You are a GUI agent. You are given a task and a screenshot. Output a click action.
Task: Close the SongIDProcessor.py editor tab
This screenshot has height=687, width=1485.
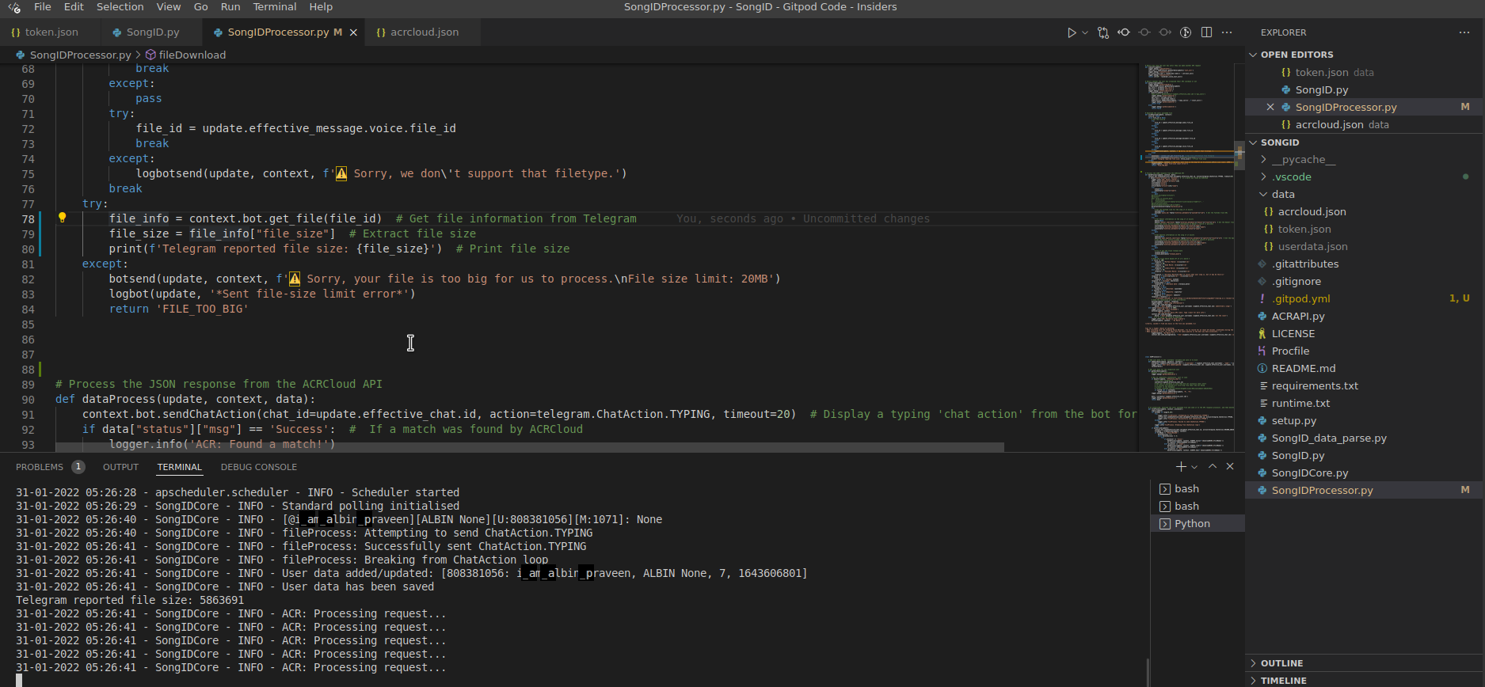[353, 32]
